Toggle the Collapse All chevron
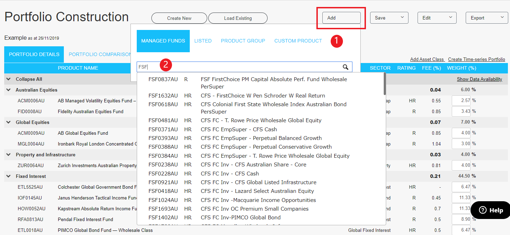The image size is (510, 235). click(9, 79)
